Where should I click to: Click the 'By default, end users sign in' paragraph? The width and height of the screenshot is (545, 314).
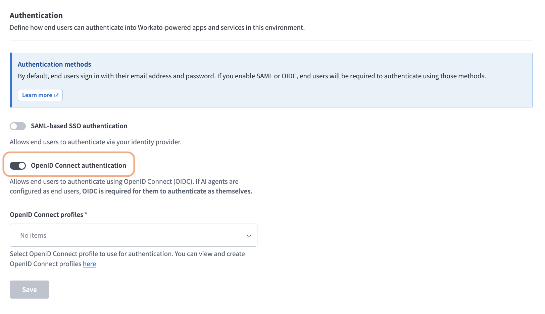pyautogui.click(x=252, y=76)
